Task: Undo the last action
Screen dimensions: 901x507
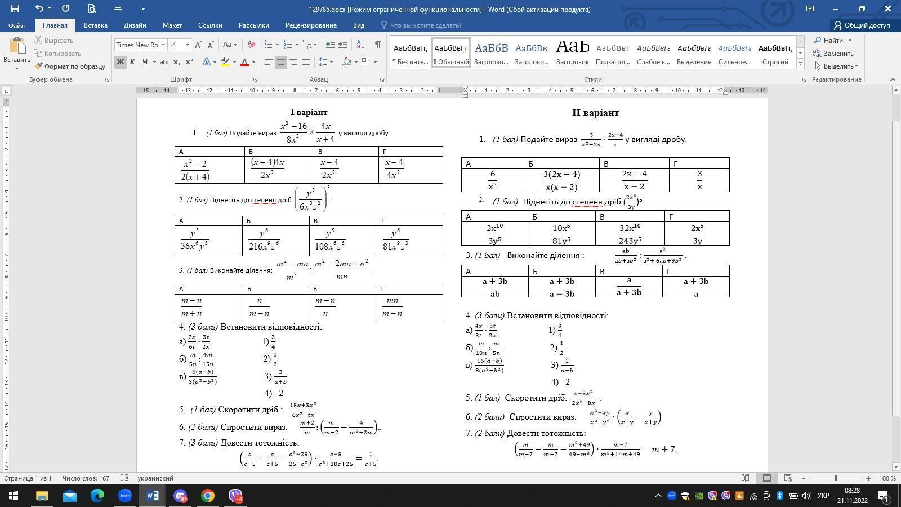Action: (39, 8)
